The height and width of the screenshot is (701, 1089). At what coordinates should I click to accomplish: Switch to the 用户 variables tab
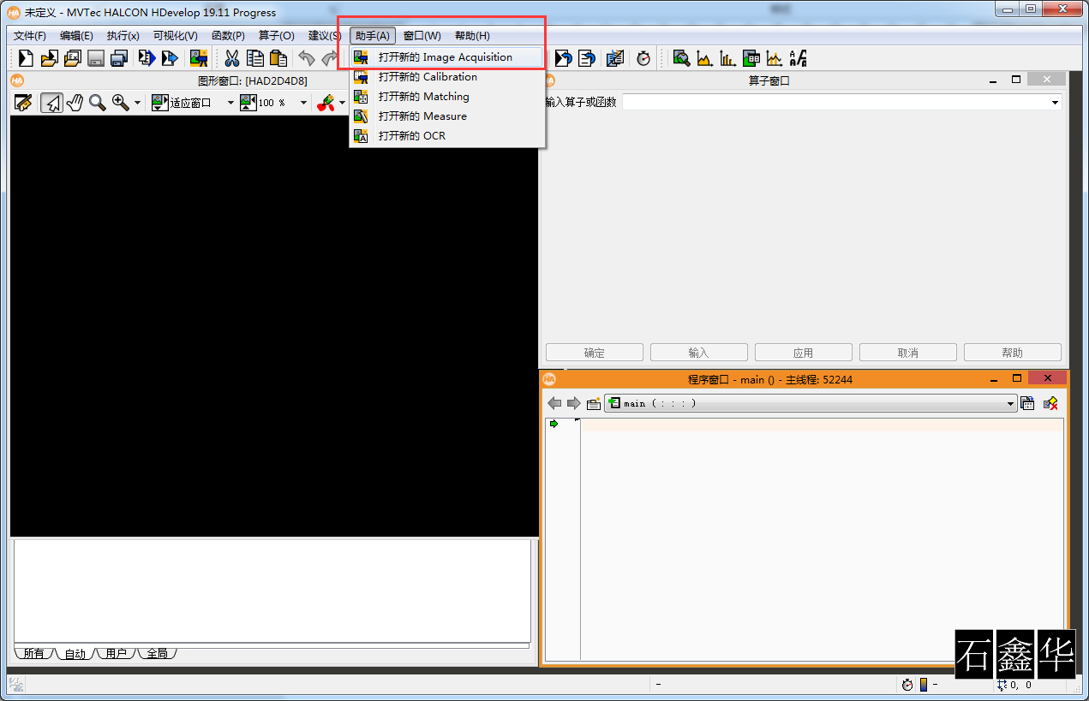[x=117, y=653]
